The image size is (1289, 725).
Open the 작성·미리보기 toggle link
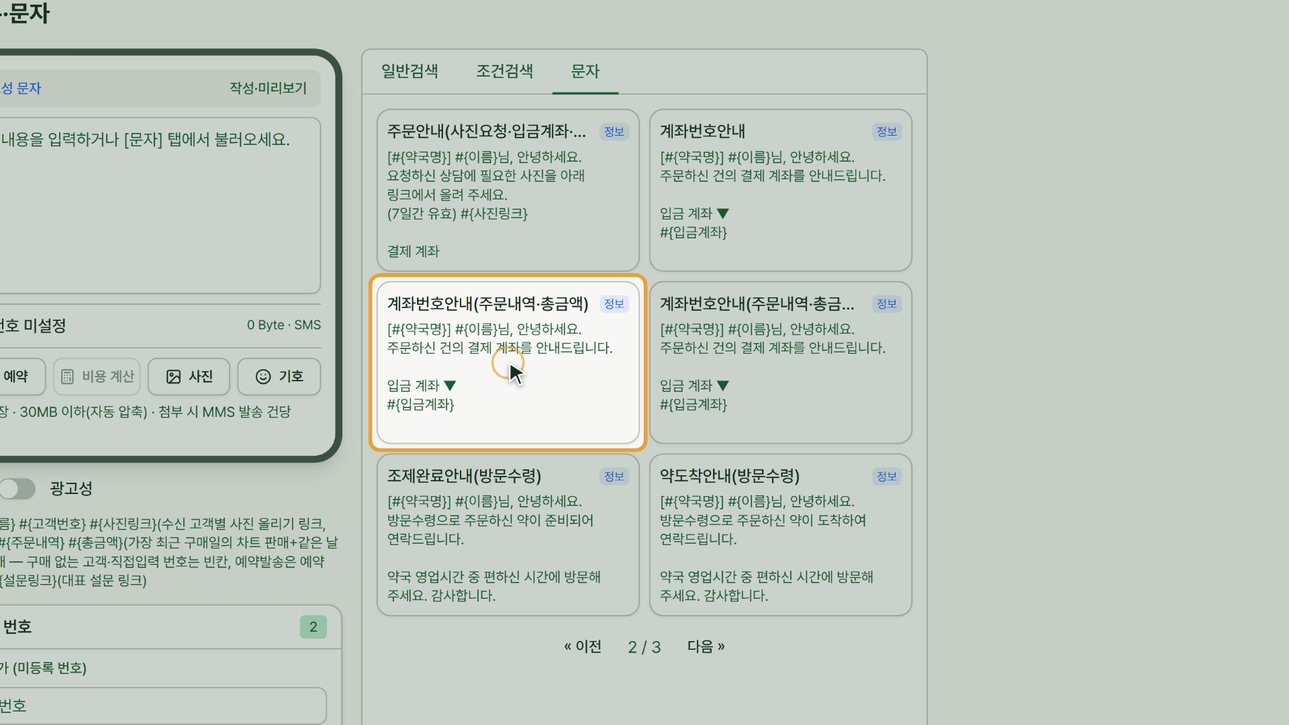click(268, 88)
